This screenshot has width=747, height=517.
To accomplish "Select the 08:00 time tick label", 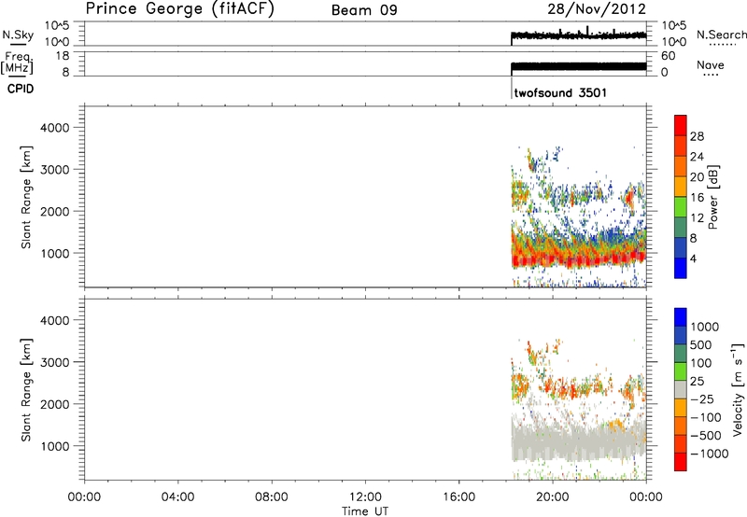I will [271, 497].
